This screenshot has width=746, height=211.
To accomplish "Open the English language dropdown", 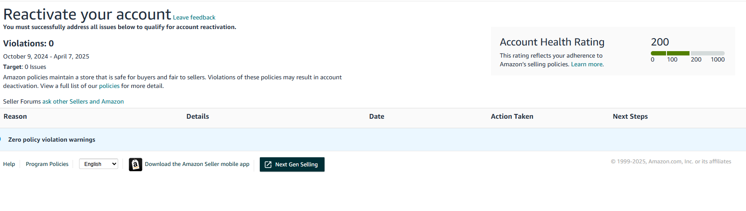I will [x=99, y=164].
